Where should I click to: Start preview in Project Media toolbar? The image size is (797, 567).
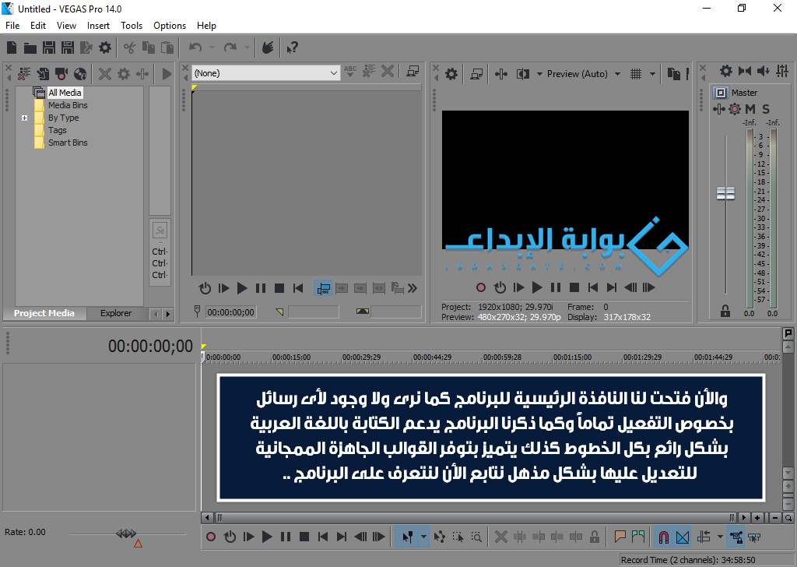click(167, 74)
